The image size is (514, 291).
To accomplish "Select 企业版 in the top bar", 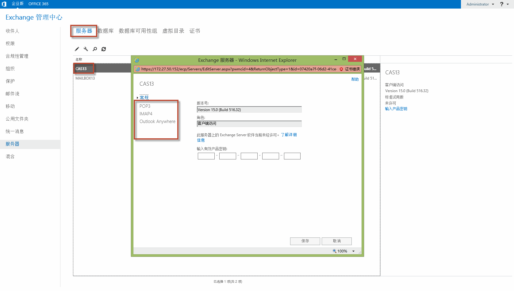I will [x=17, y=4].
